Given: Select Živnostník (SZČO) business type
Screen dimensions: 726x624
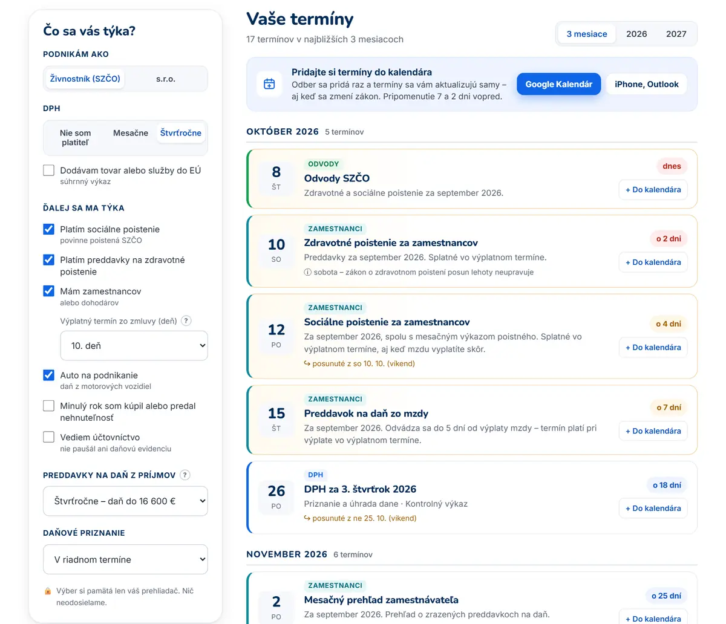Looking at the screenshot, I should click(85, 79).
